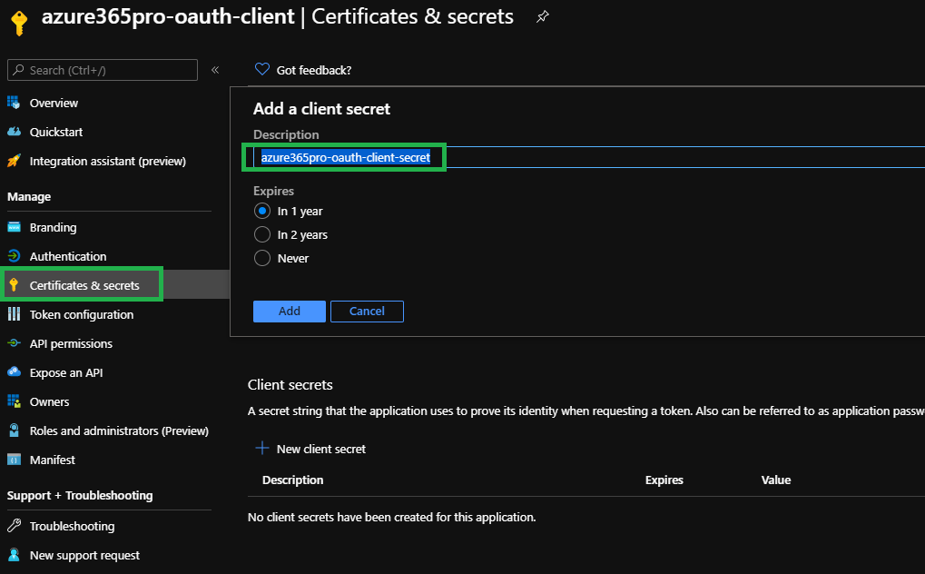Viewport: 925px width, 574px height.
Task: Click the key icon in the page header
Action: point(19,23)
